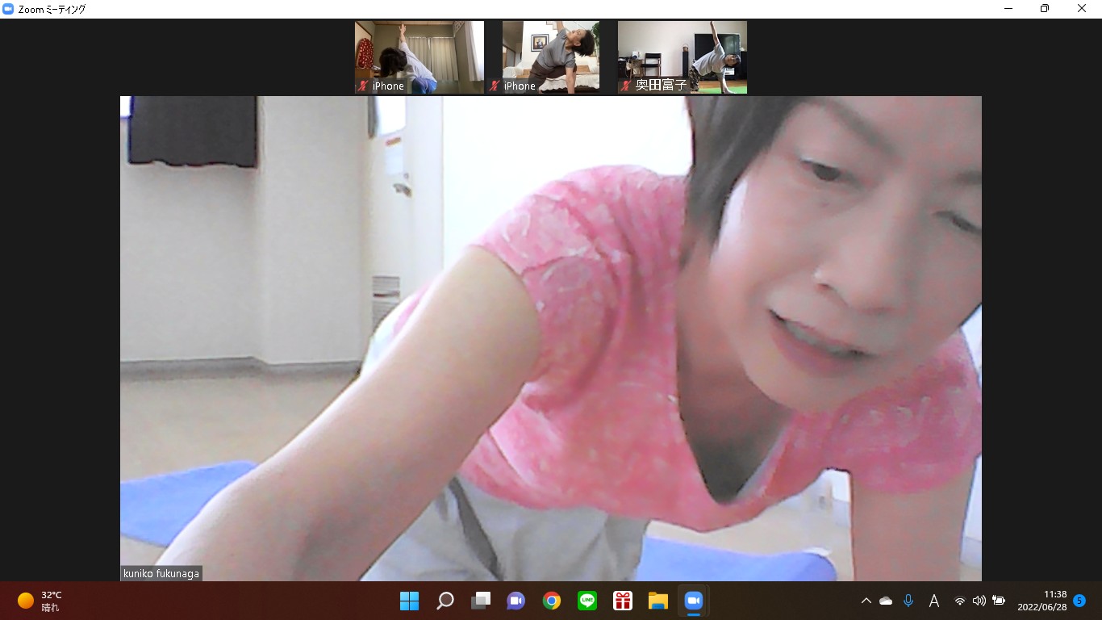
Task: Open volume control tray icon
Action: 979,601
